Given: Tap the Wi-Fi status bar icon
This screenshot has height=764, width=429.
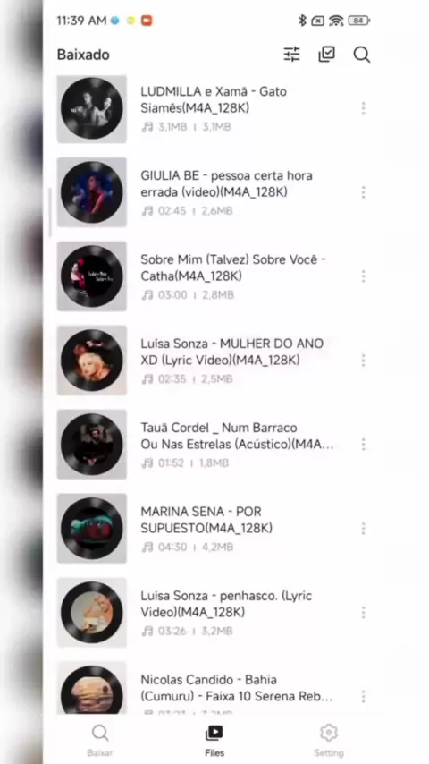Looking at the screenshot, I should (x=336, y=21).
